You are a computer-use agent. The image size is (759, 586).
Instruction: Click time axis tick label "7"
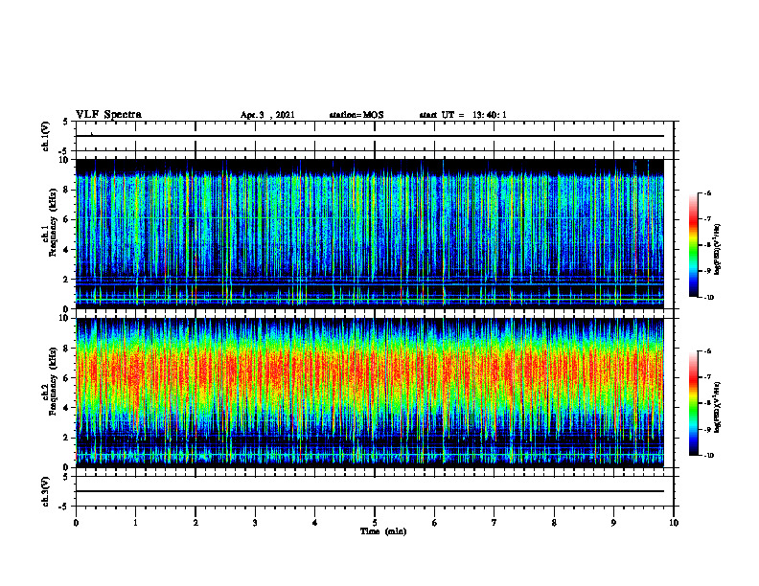tap(494, 523)
